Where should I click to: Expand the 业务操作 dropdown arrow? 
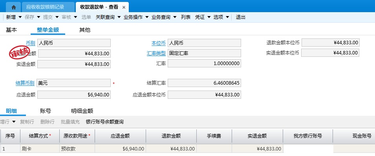coord(147,17)
